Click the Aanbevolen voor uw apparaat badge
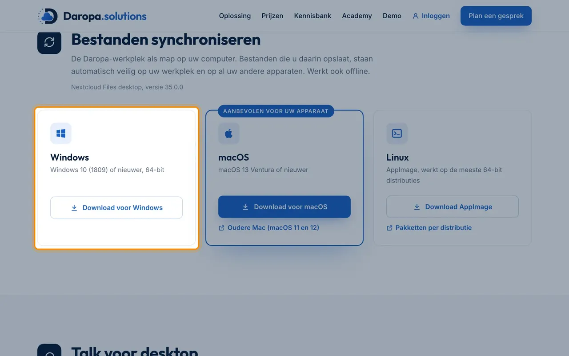The height and width of the screenshot is (356, 569). [276, 111]
